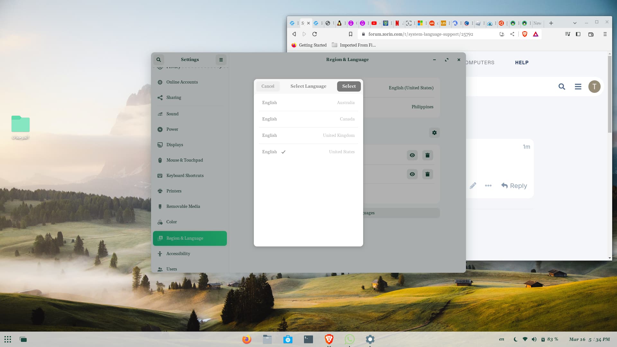Choose English United Kingdom language row

[x=308, y=136]
